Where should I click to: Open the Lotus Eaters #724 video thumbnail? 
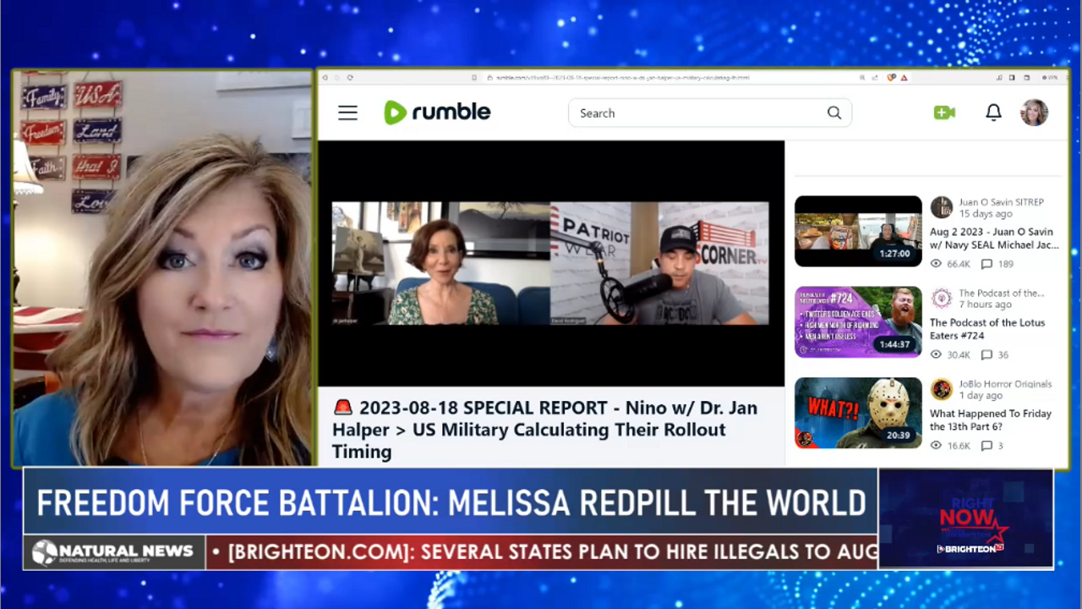pos(857,322)
